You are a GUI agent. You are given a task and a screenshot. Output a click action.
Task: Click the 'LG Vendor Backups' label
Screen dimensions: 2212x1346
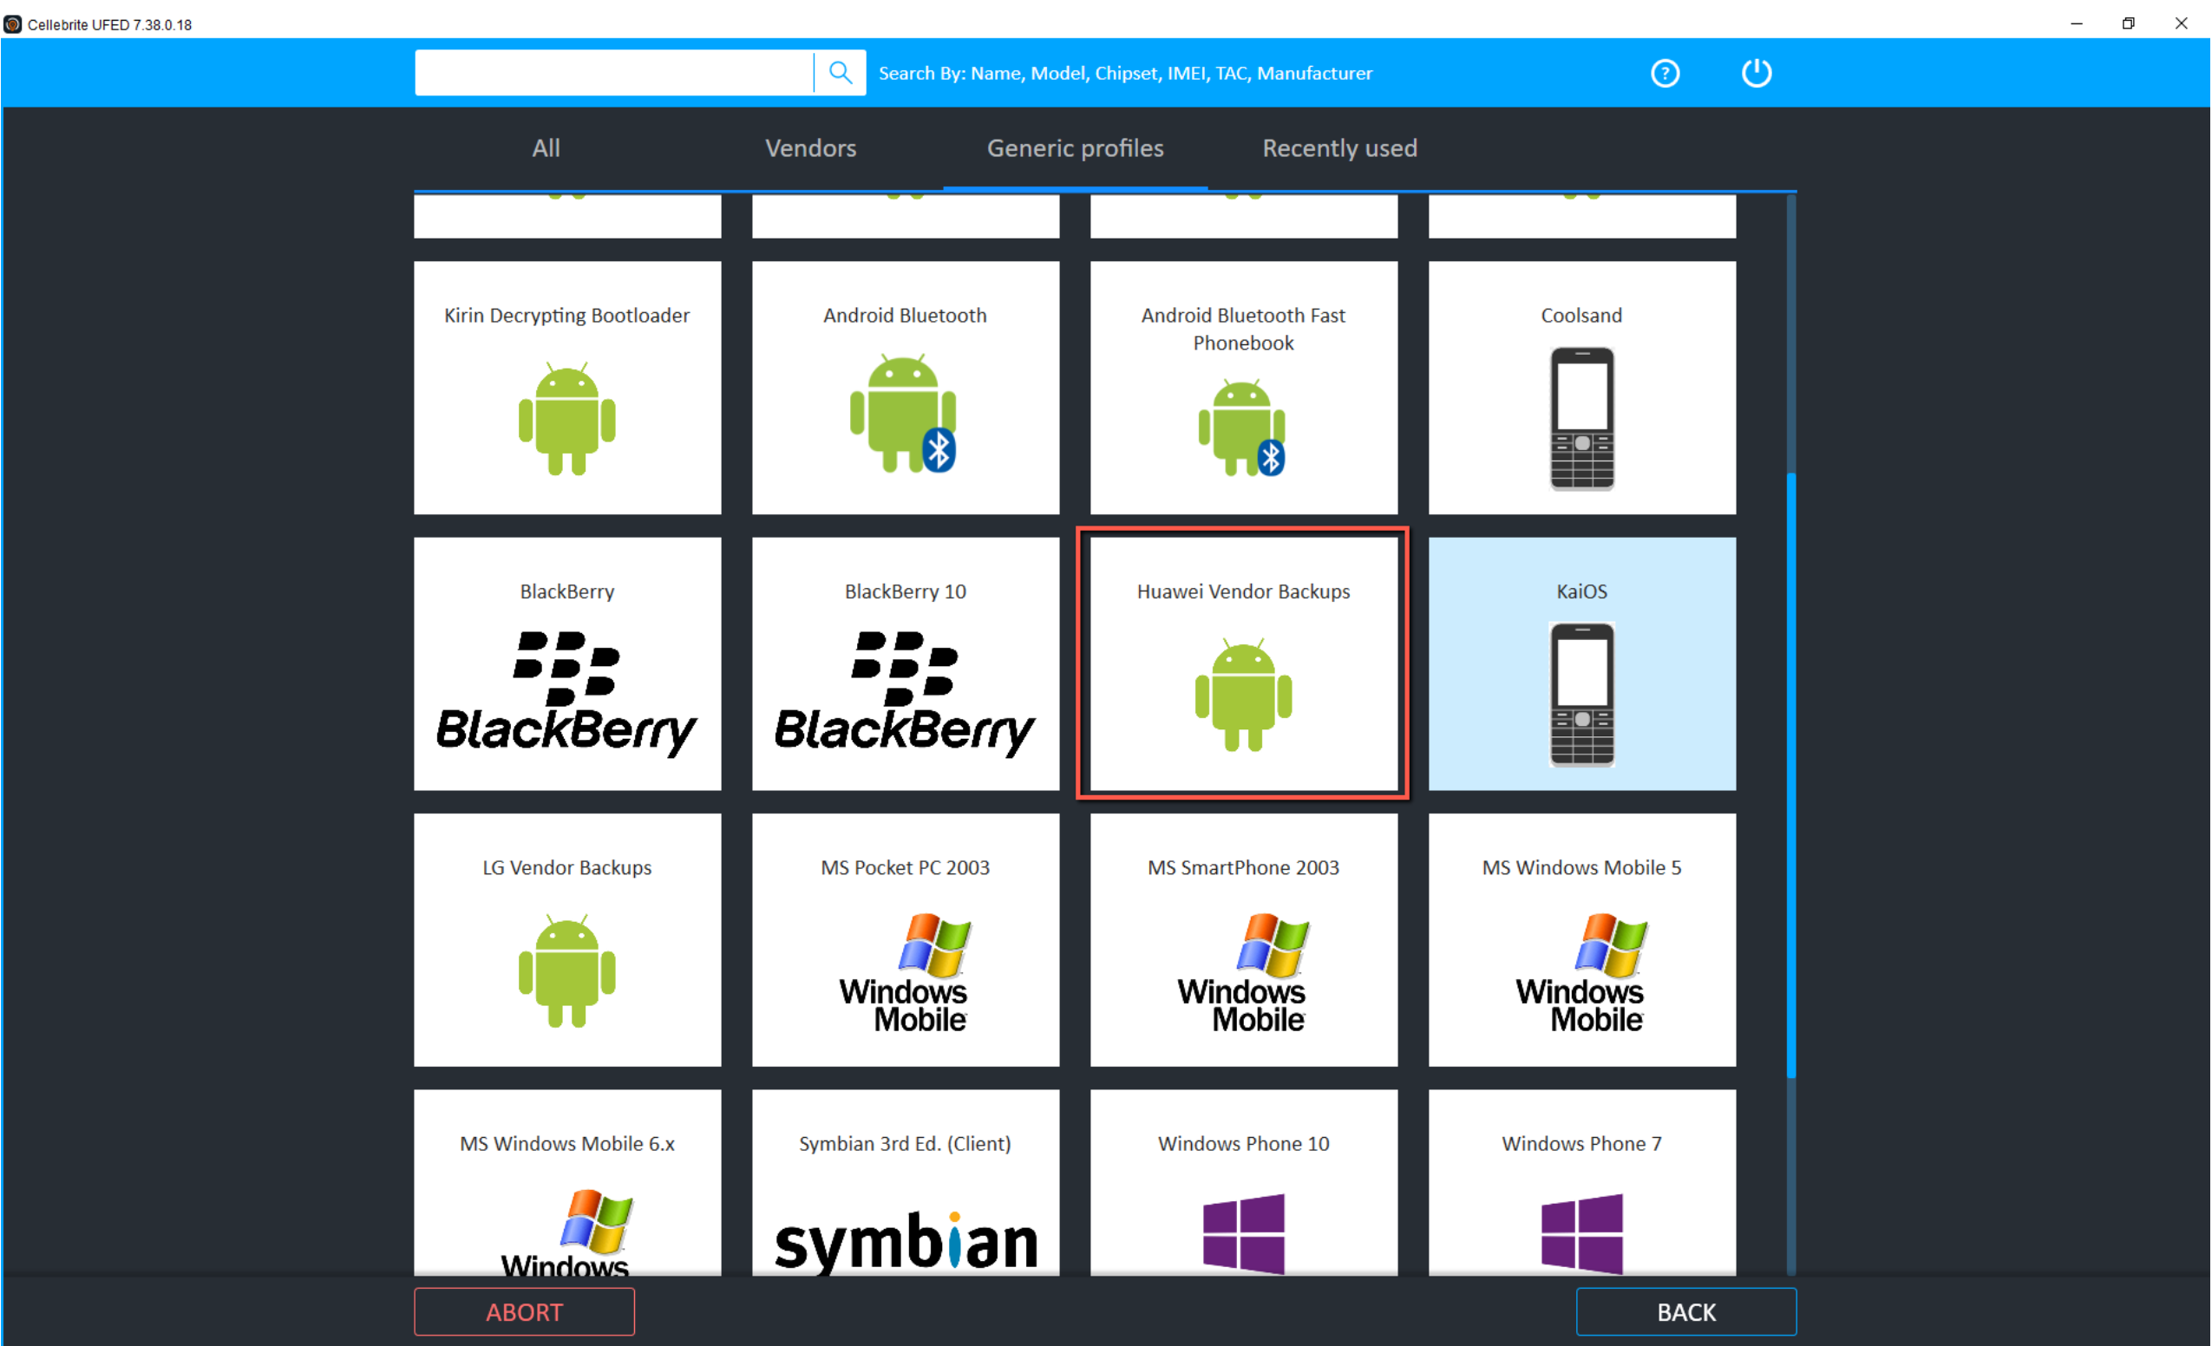click(x=566, y=868)
